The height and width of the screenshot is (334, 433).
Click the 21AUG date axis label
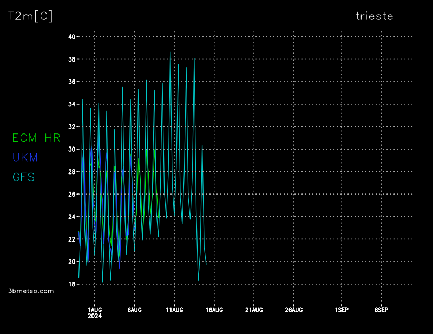254,310
